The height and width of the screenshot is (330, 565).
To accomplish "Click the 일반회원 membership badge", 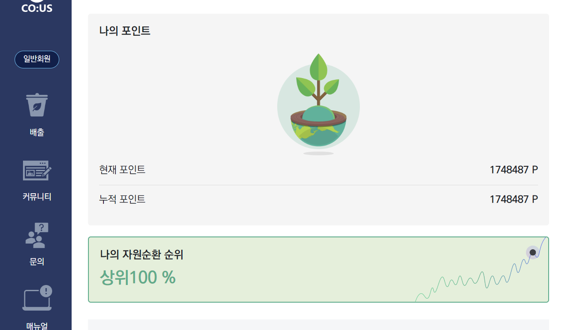I will tap(37, 60).
